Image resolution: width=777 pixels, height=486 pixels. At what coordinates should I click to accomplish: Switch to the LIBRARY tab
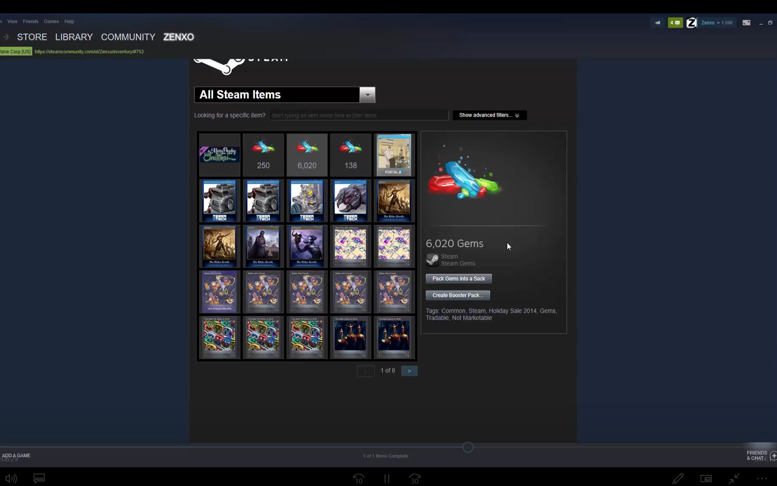click(74, 37)
